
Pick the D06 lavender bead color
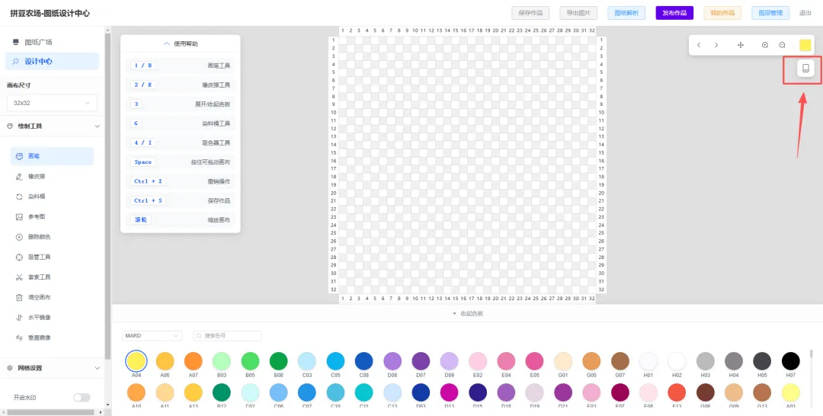[x=392, y=361]
